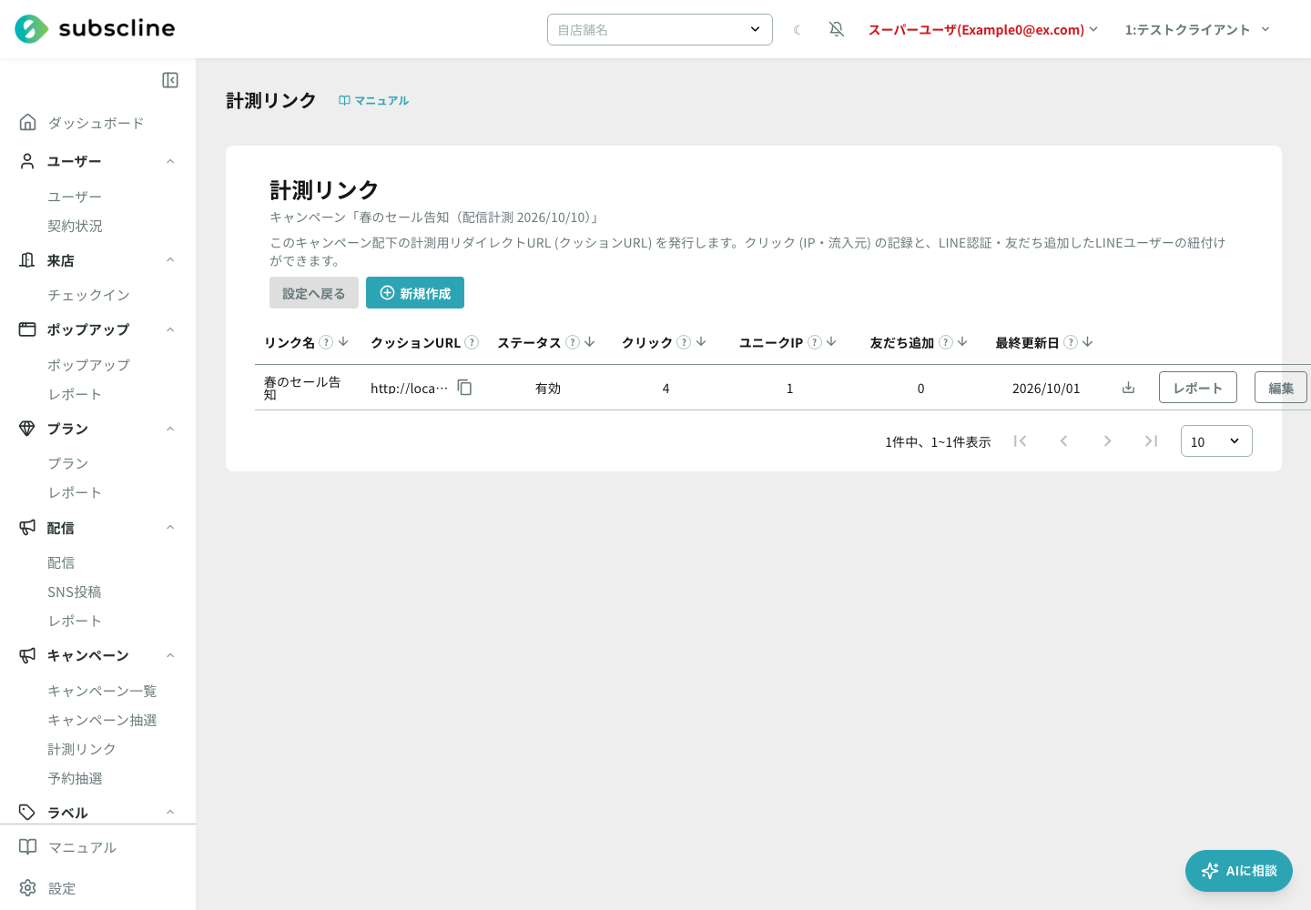This screenshot has width=1311, height=910.
Task: Go to the previous page of results
Action: click(1063, 441)
